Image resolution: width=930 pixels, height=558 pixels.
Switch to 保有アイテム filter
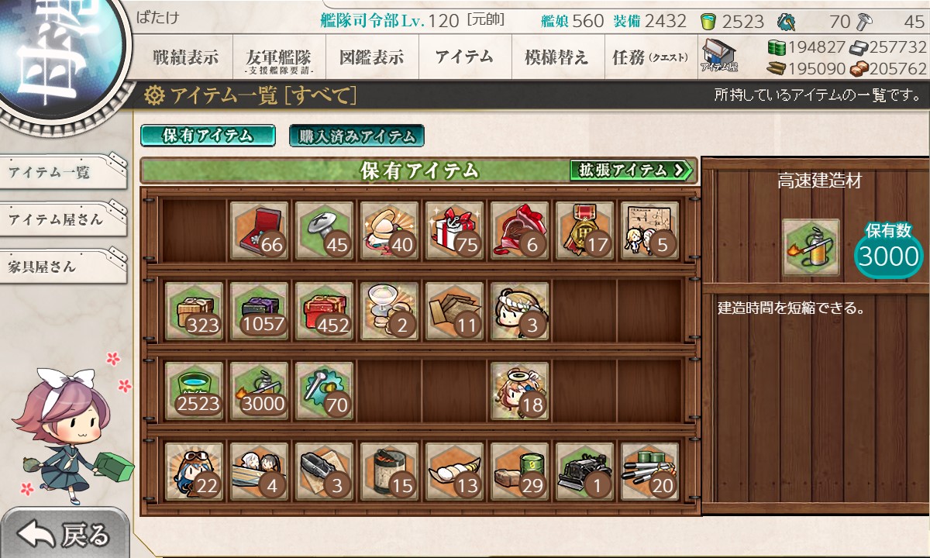pos(208,136)
